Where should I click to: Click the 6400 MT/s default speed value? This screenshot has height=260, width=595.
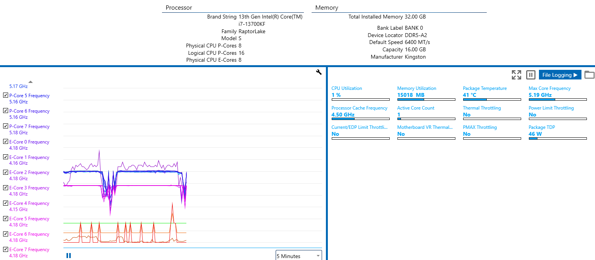pos(417,42)
